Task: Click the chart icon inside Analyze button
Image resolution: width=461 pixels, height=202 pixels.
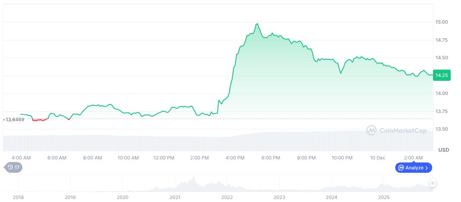Action: 401,168
